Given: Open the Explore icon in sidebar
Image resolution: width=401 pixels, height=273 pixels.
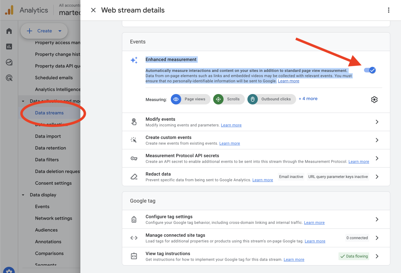Looking at the screenshot, I should click(9, 62).
